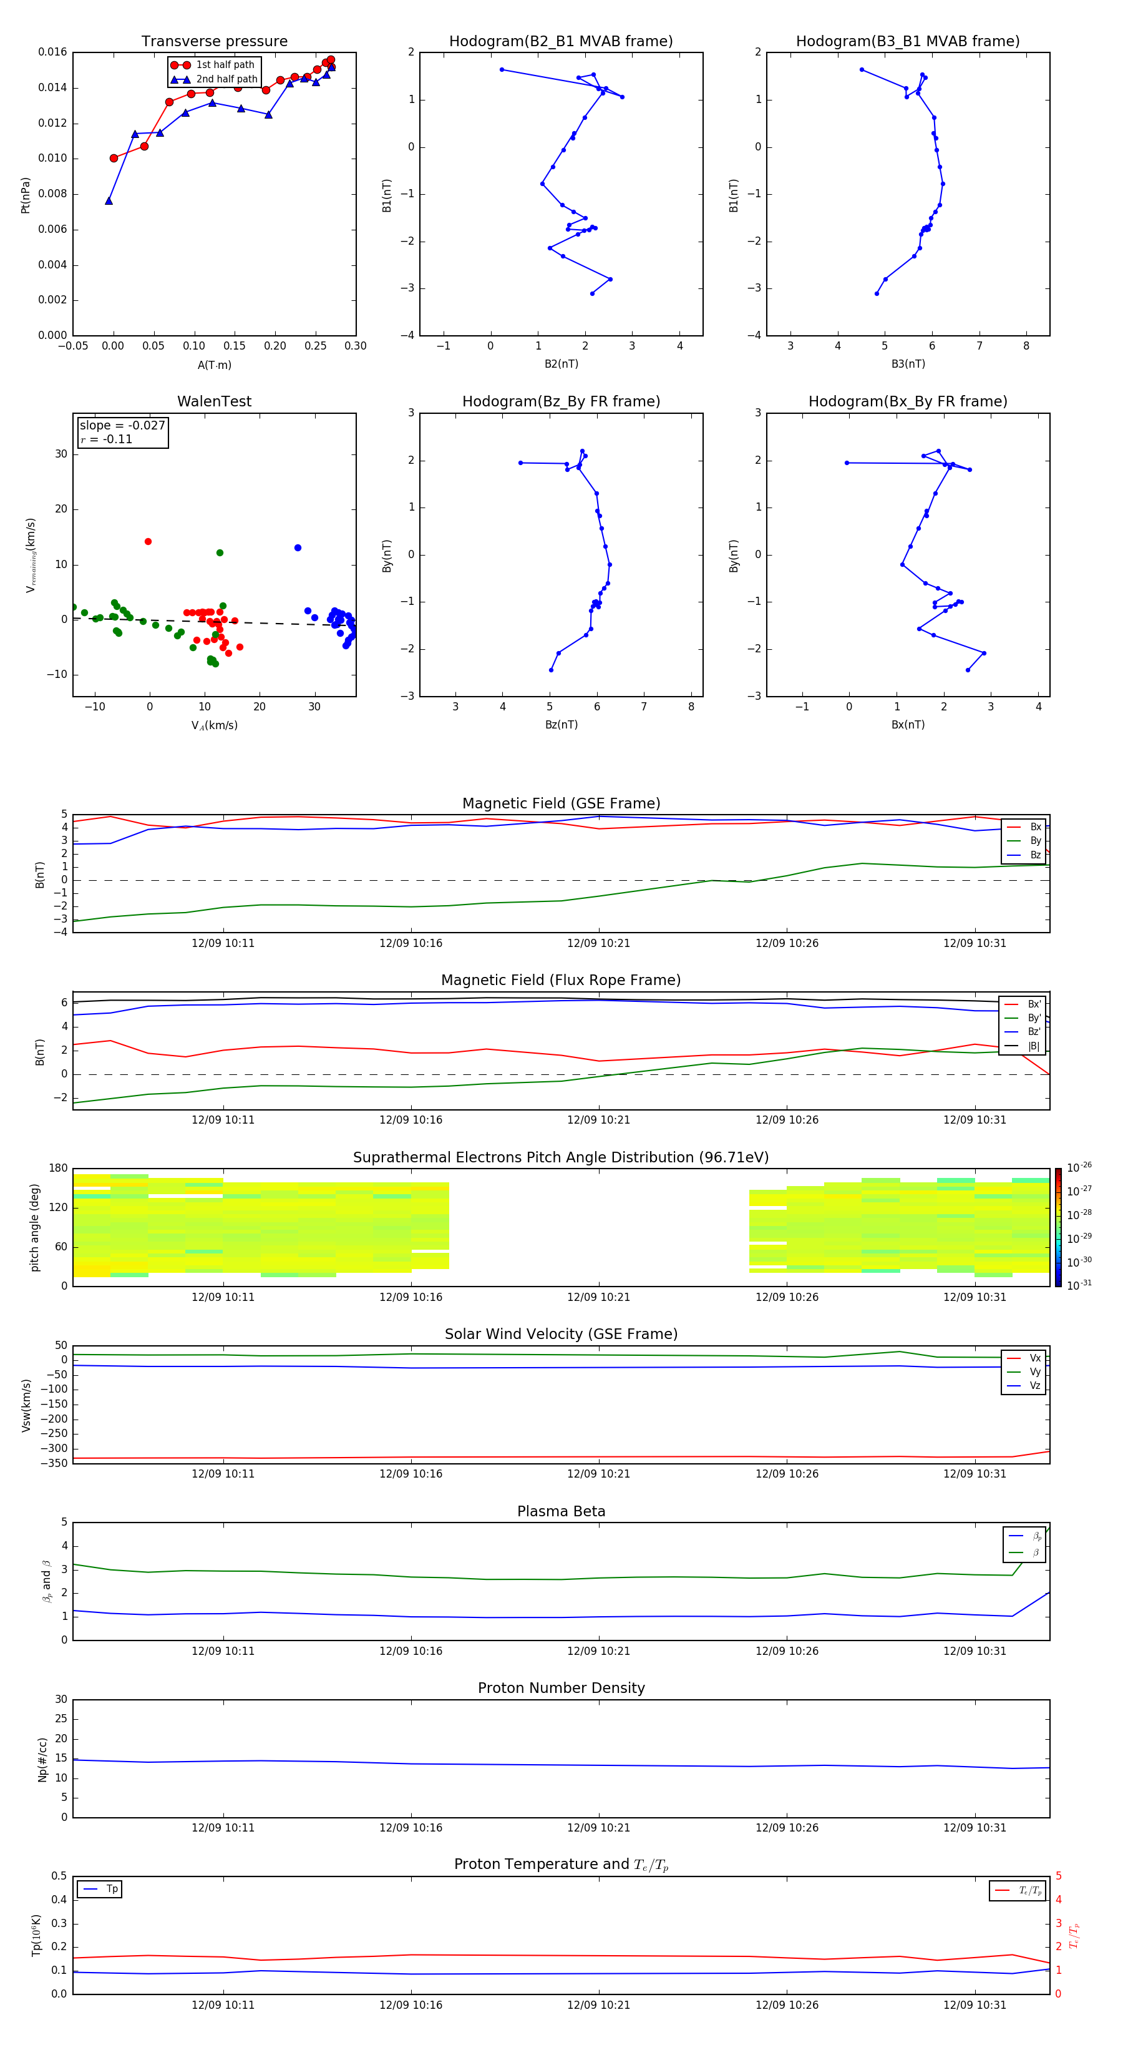Select |B| in Flux Rope Frame legend
The width and height of the screenshot is (1123, 2060).
click(1023, 1046)
